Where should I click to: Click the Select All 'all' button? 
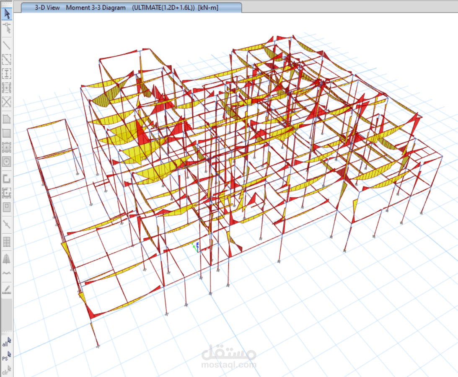click(7, 342)
